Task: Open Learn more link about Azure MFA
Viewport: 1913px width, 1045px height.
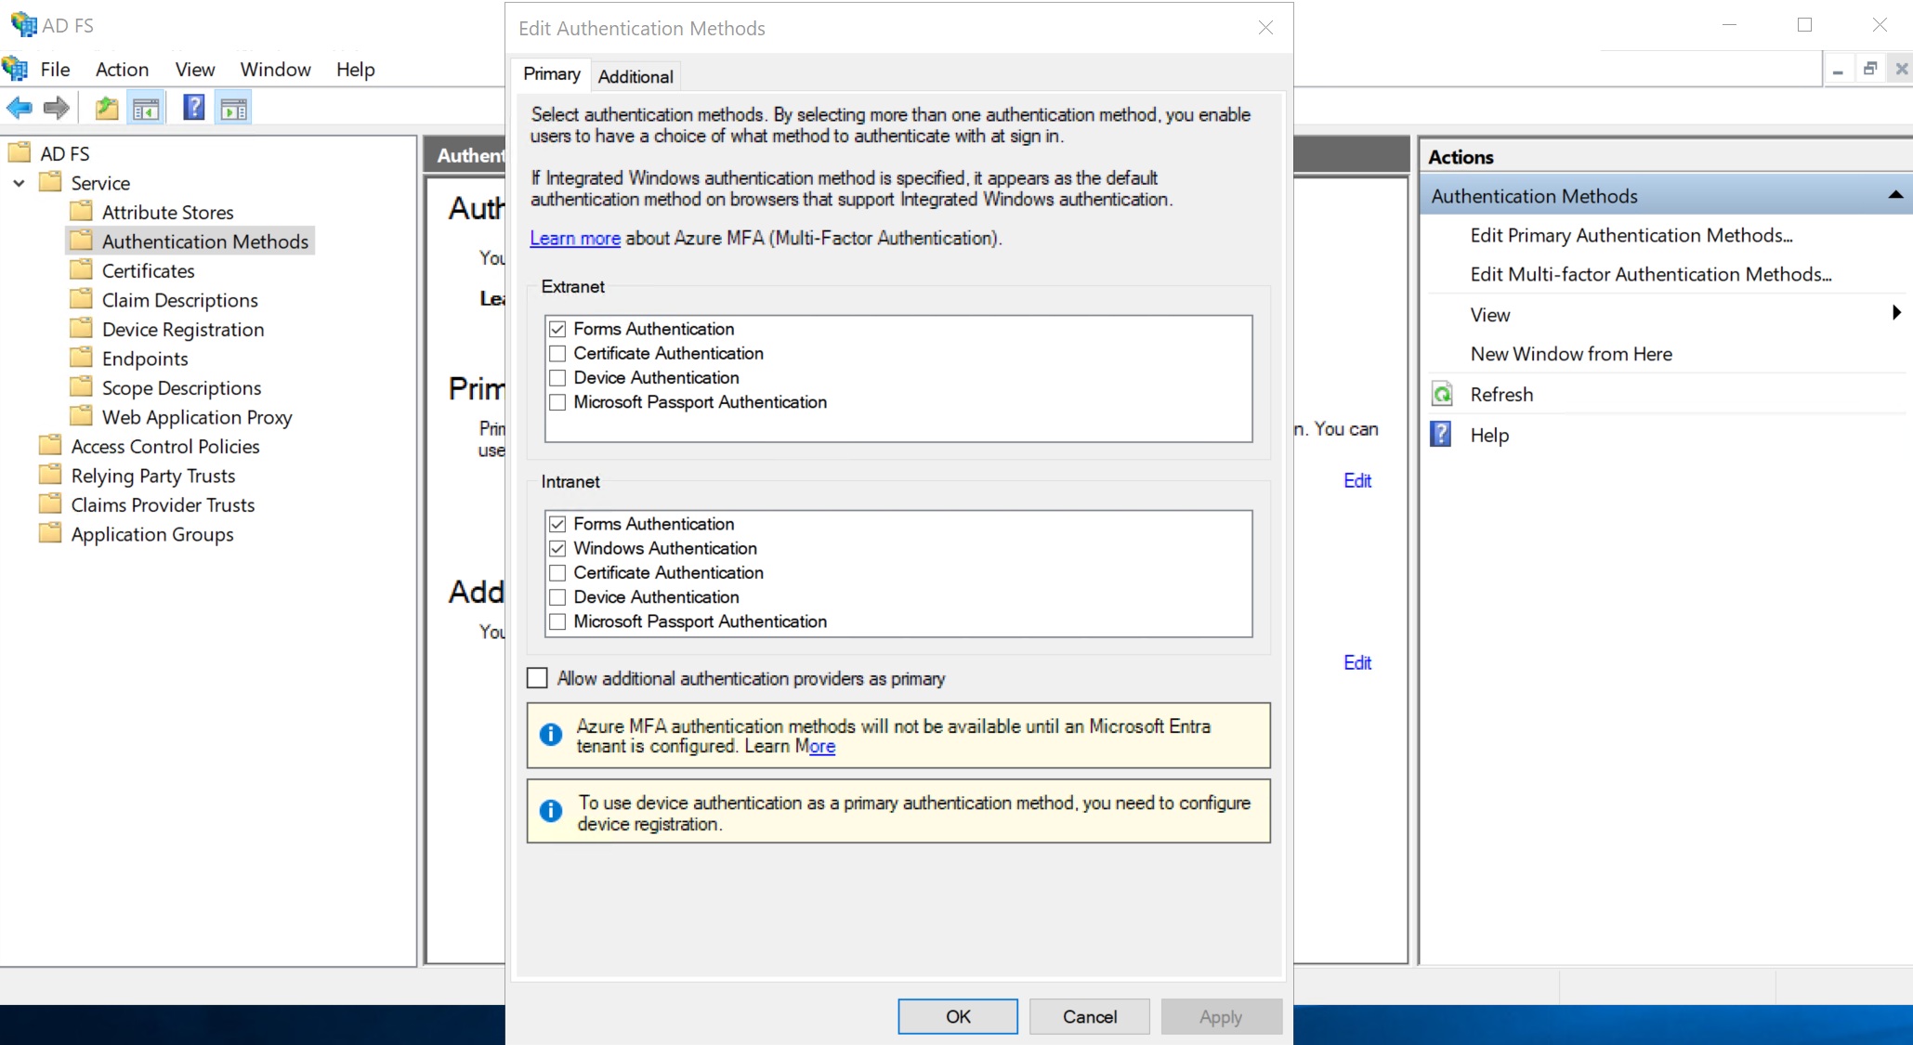Action: [575, 238]
